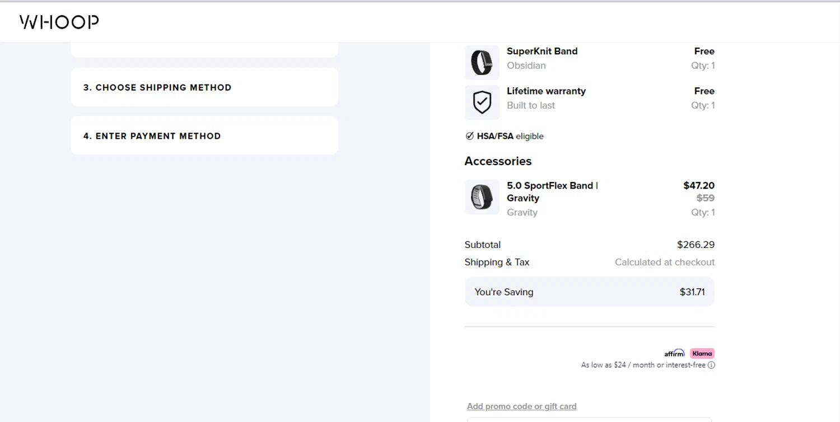Click the You're Saving $31.71 amount

click(x=692, y=292)
